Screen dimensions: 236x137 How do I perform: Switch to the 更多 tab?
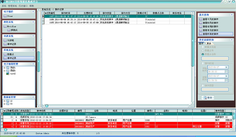coord(209,43)
